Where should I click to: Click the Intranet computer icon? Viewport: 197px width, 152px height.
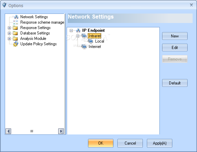pyautogui.click(x=84, y=36)
